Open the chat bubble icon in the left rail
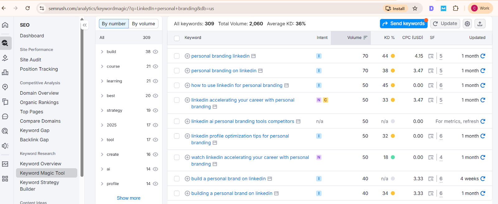 pos(5,116)
